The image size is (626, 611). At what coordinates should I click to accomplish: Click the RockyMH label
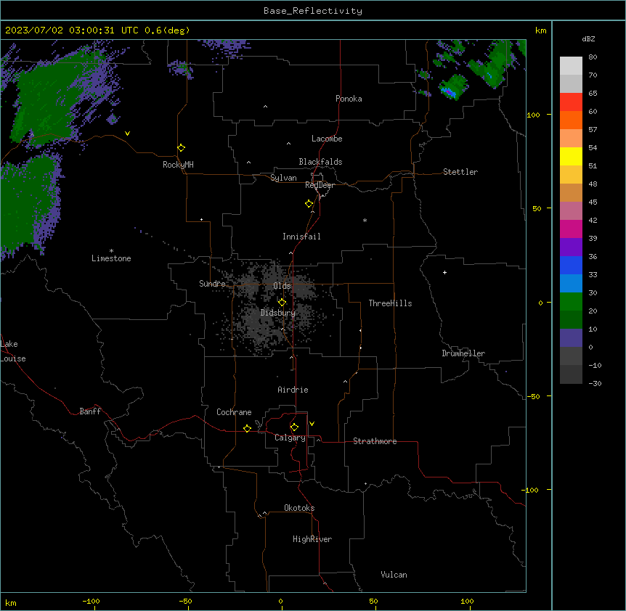(178, 165)
